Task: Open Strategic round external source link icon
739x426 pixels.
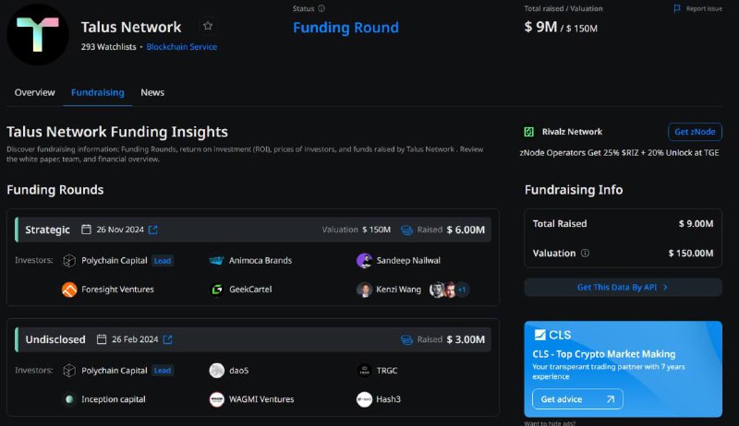Action: pos(153,230)
